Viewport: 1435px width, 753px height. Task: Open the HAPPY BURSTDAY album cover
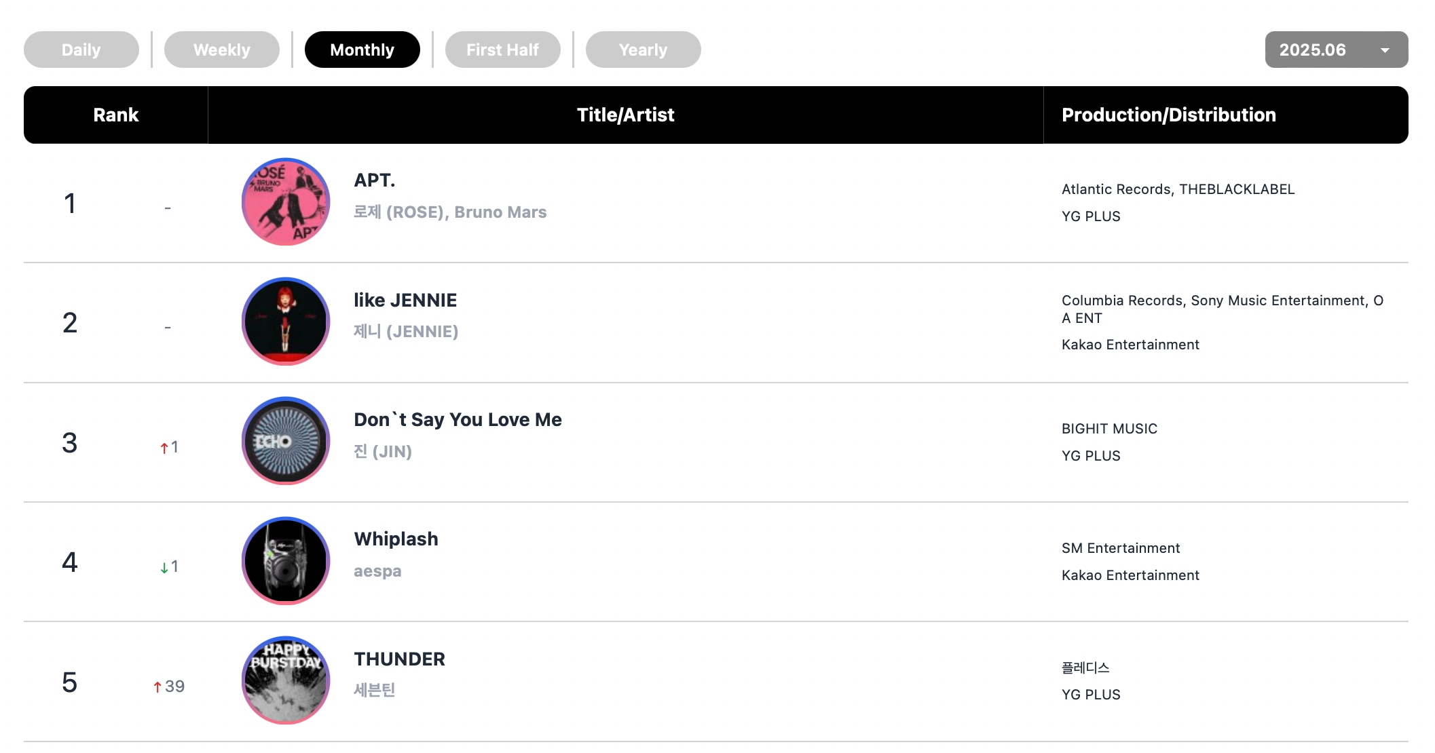pos(286,680)
